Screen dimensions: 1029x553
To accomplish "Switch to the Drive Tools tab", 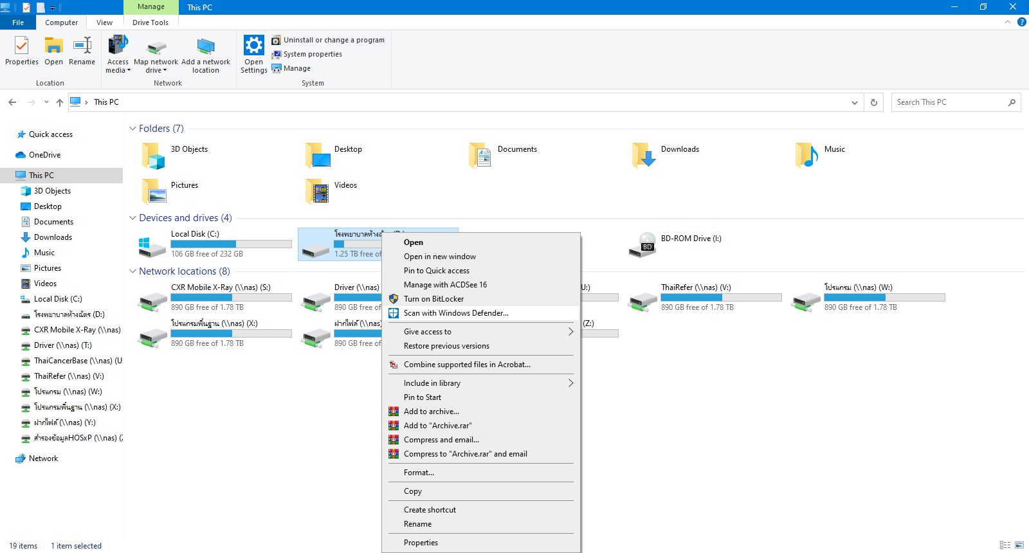I will (150, 23).
